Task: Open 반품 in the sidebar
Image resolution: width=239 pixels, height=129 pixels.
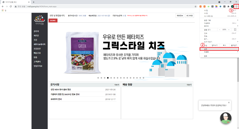Action: click(35, 58)
